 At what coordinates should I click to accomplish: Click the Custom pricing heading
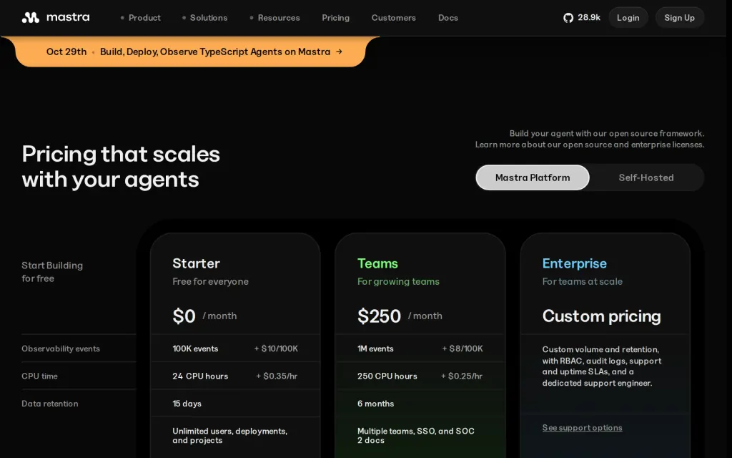pos(602,316)
